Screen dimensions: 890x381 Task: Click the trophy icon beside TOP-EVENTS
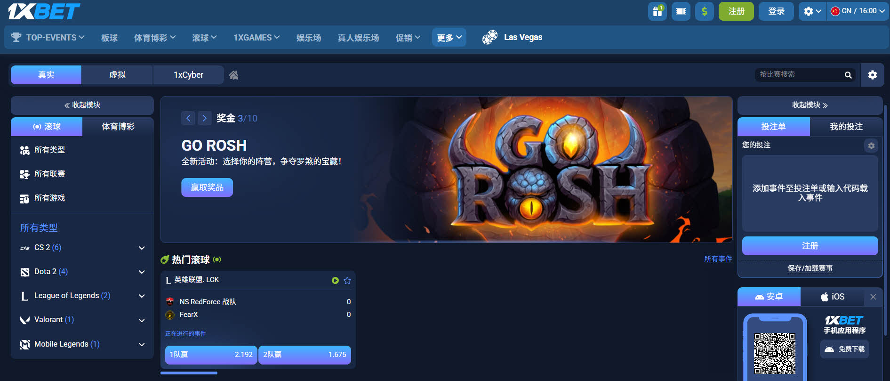pos(16,37)
